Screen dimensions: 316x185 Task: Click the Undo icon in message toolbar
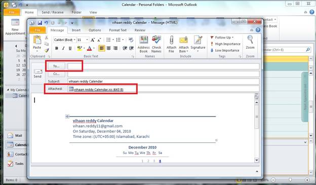46,23
